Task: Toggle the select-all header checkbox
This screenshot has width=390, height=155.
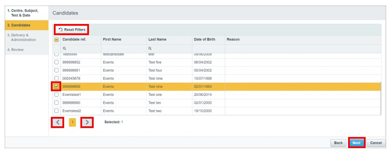Action: click(56, 40)
